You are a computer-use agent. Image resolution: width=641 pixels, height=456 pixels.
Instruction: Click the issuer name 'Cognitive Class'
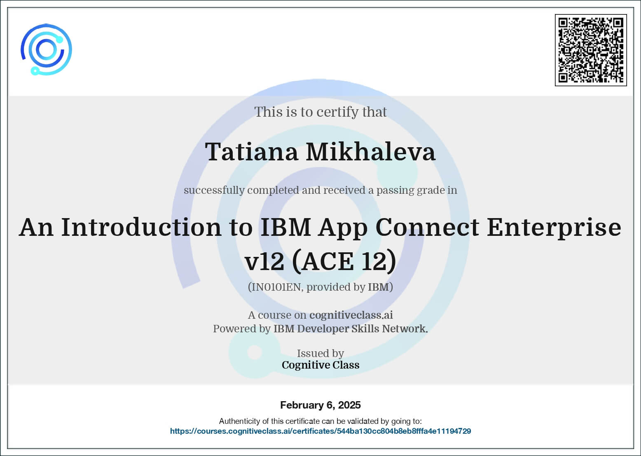coord(320,365)
